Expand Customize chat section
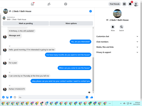This screenshot has height=106, width=142. pyautogui.click(x=117, y=36)
